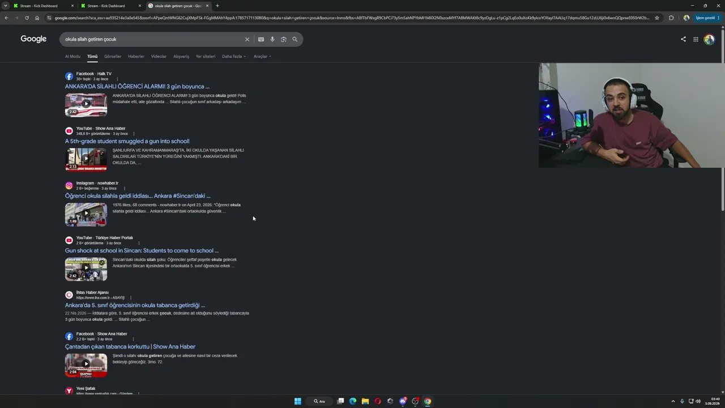This screenshot has width=725, height=408.
Task: Open 'Gun shock at school in Sincan' link
Action: click(x=142, y=250)
